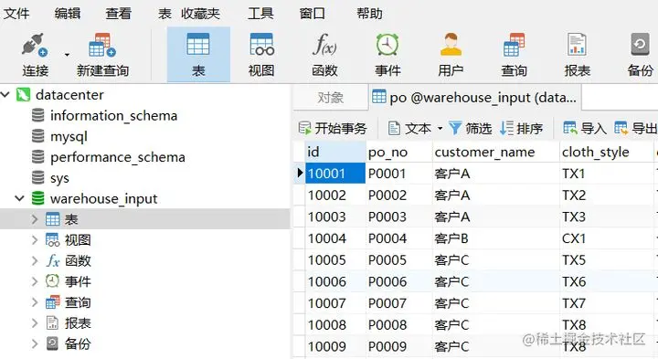658x359 pixels.
Task: Click the id column header
Action: click(335, 152)
